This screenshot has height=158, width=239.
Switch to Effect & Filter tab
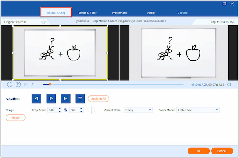[88, 13]
